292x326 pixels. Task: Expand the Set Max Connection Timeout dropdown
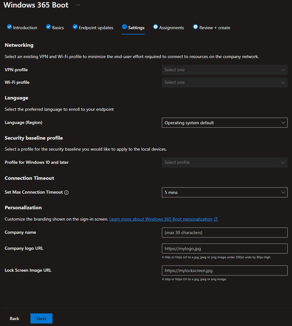(x=224, y=192)
